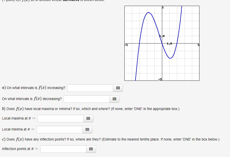Screen dimensions: 230x157
Task: Open equation editor beside Local maxima field
Action: (x=88, y=118)
